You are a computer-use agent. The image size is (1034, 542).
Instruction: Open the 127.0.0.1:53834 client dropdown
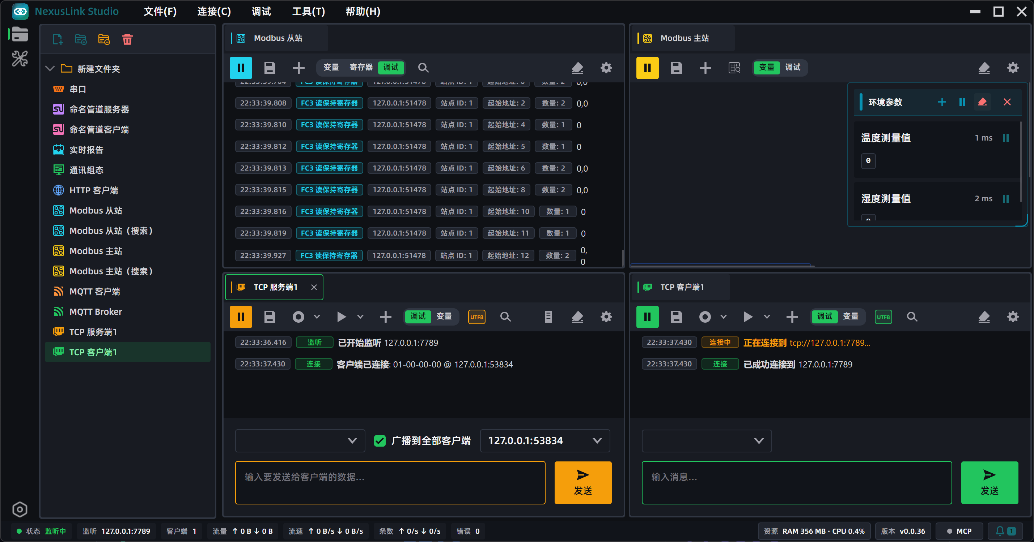pos(545,440)
